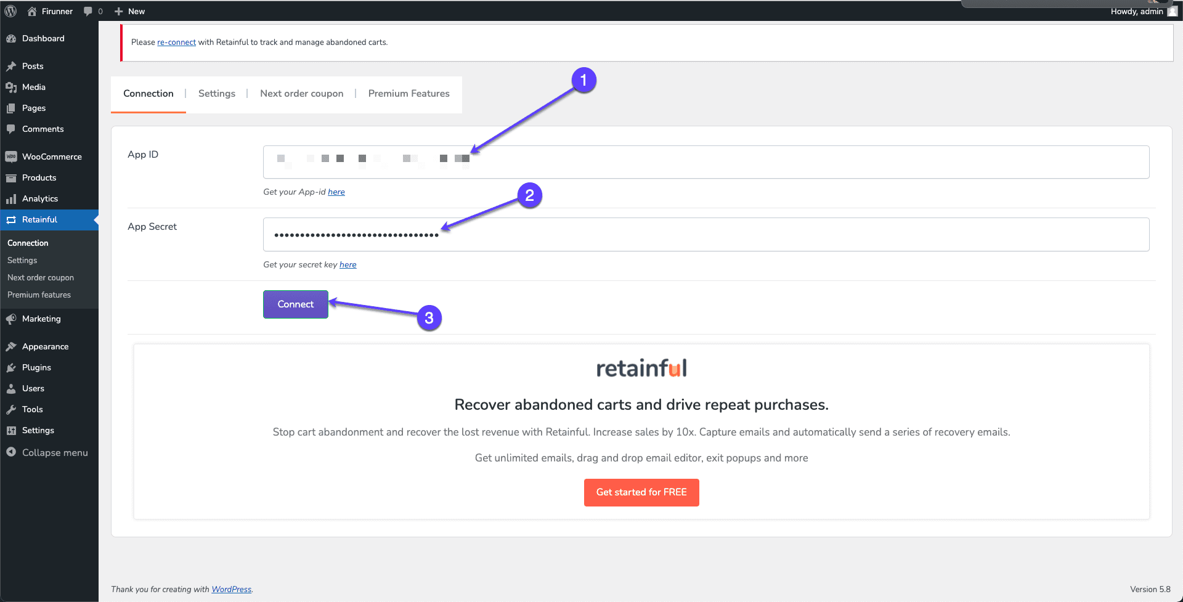Image resolution: width=1183 pixels, height=602 pixels.
Task: Open the WooCommerce menu label
Action: pyautogui.click(x=52, y=157)
